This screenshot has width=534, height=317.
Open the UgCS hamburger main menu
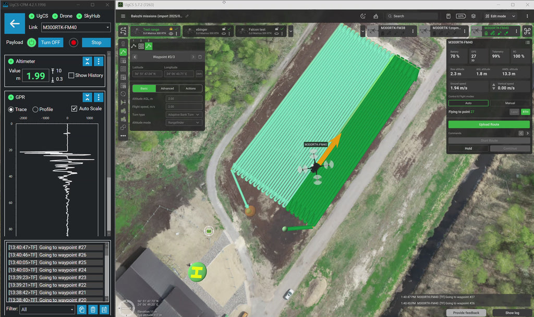click(x=123, y=16)
